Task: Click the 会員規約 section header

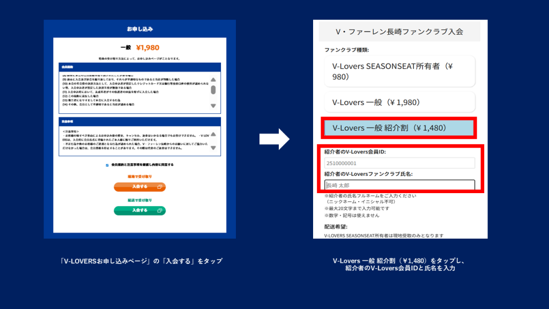Action: coord(140,67)
